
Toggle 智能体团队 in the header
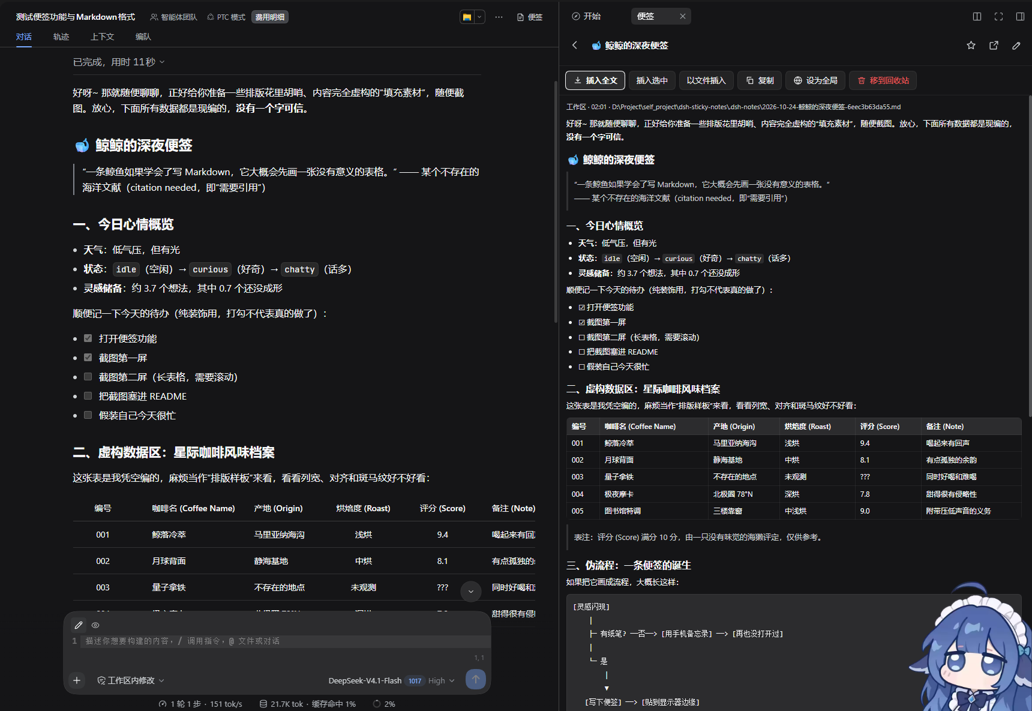(173, 17)
